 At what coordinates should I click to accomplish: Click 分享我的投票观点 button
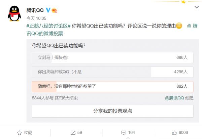pyautogui.click(x=112, y=111)
